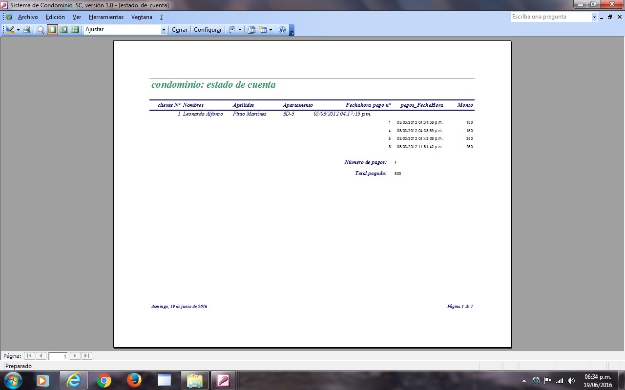Viewport: 625px width, 390px height.
Task: Click the Design View icon in toolbar
Action: click(x=10, y=30)
